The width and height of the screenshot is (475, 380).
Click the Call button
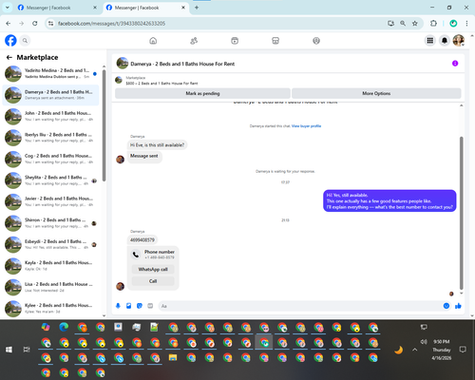pyautogui.click(x=153, y=281)
